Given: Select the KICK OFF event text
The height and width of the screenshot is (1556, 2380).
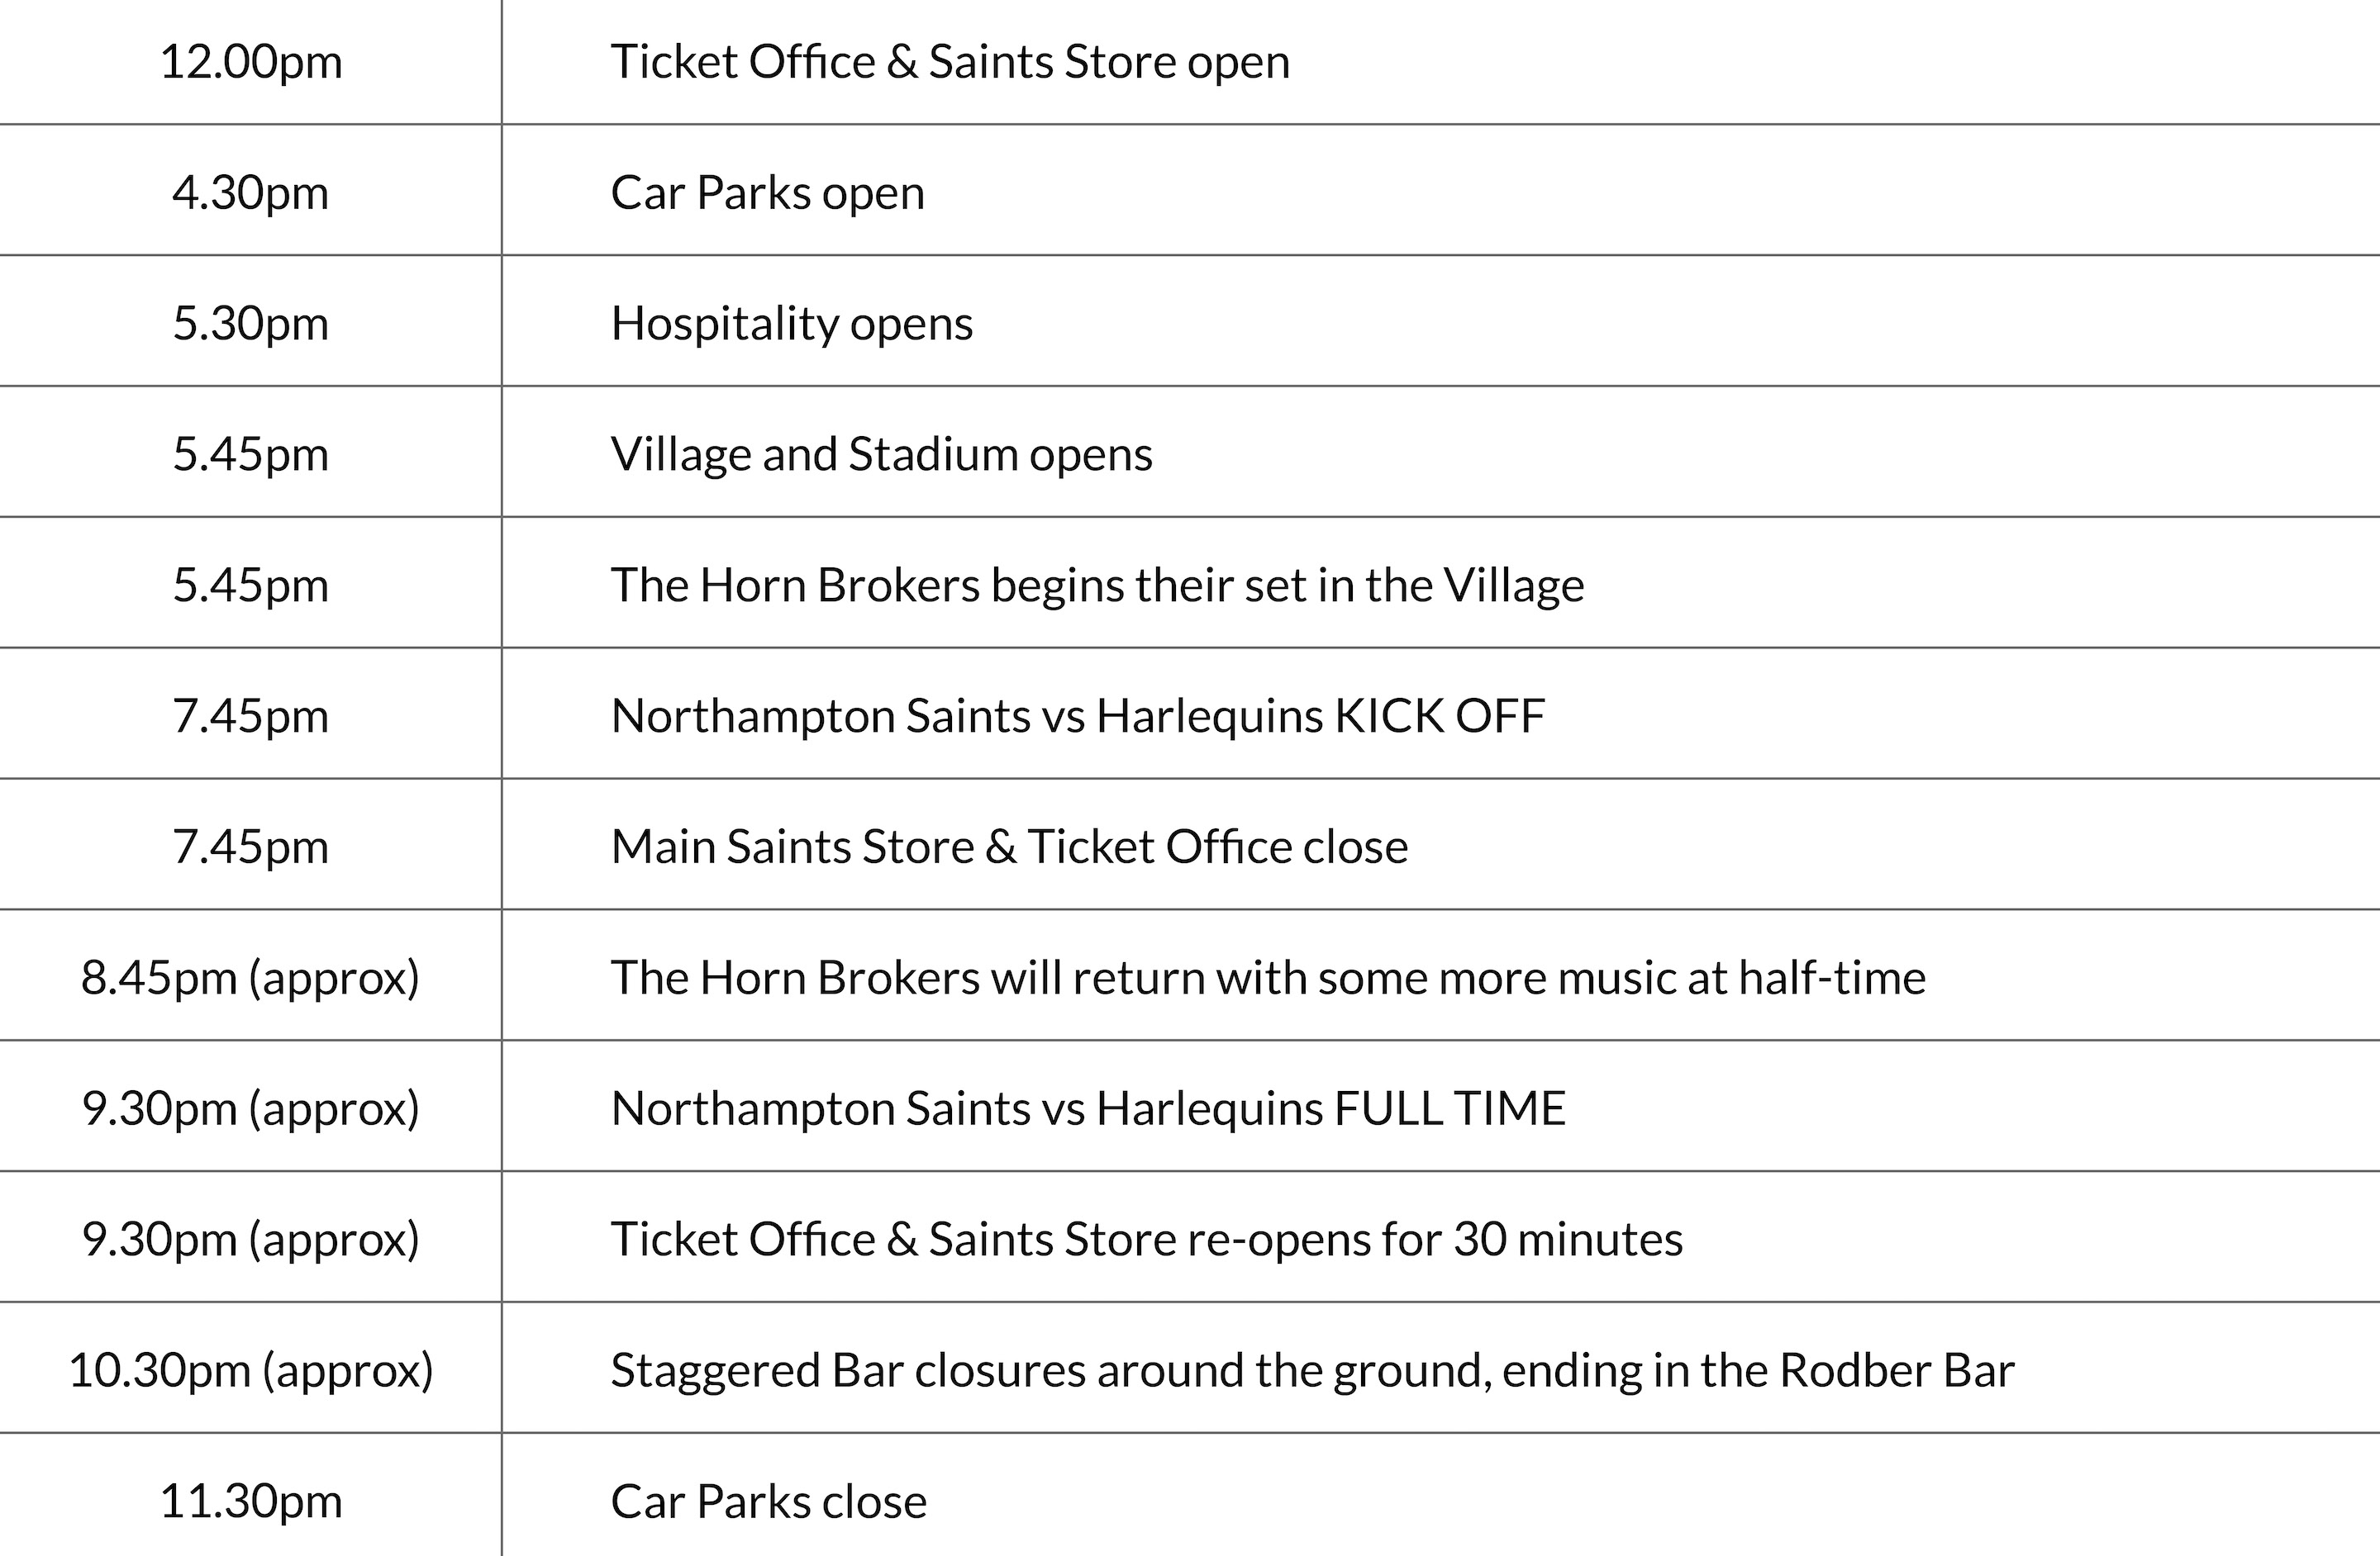Looking at the screenshot, I should [1077, 717].
